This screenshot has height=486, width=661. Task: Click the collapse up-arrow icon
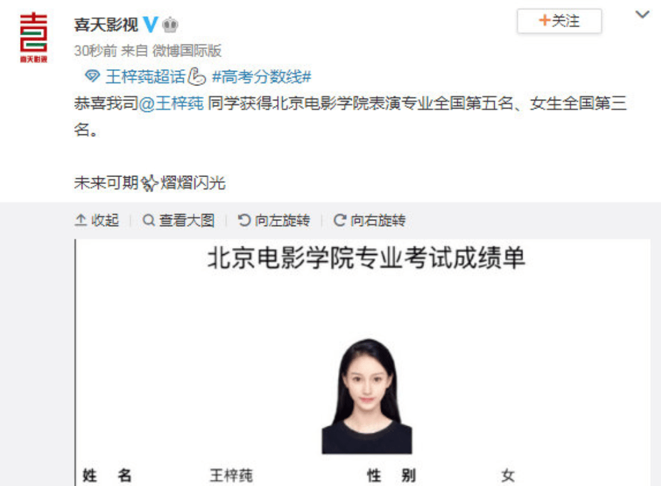[80, 220]
